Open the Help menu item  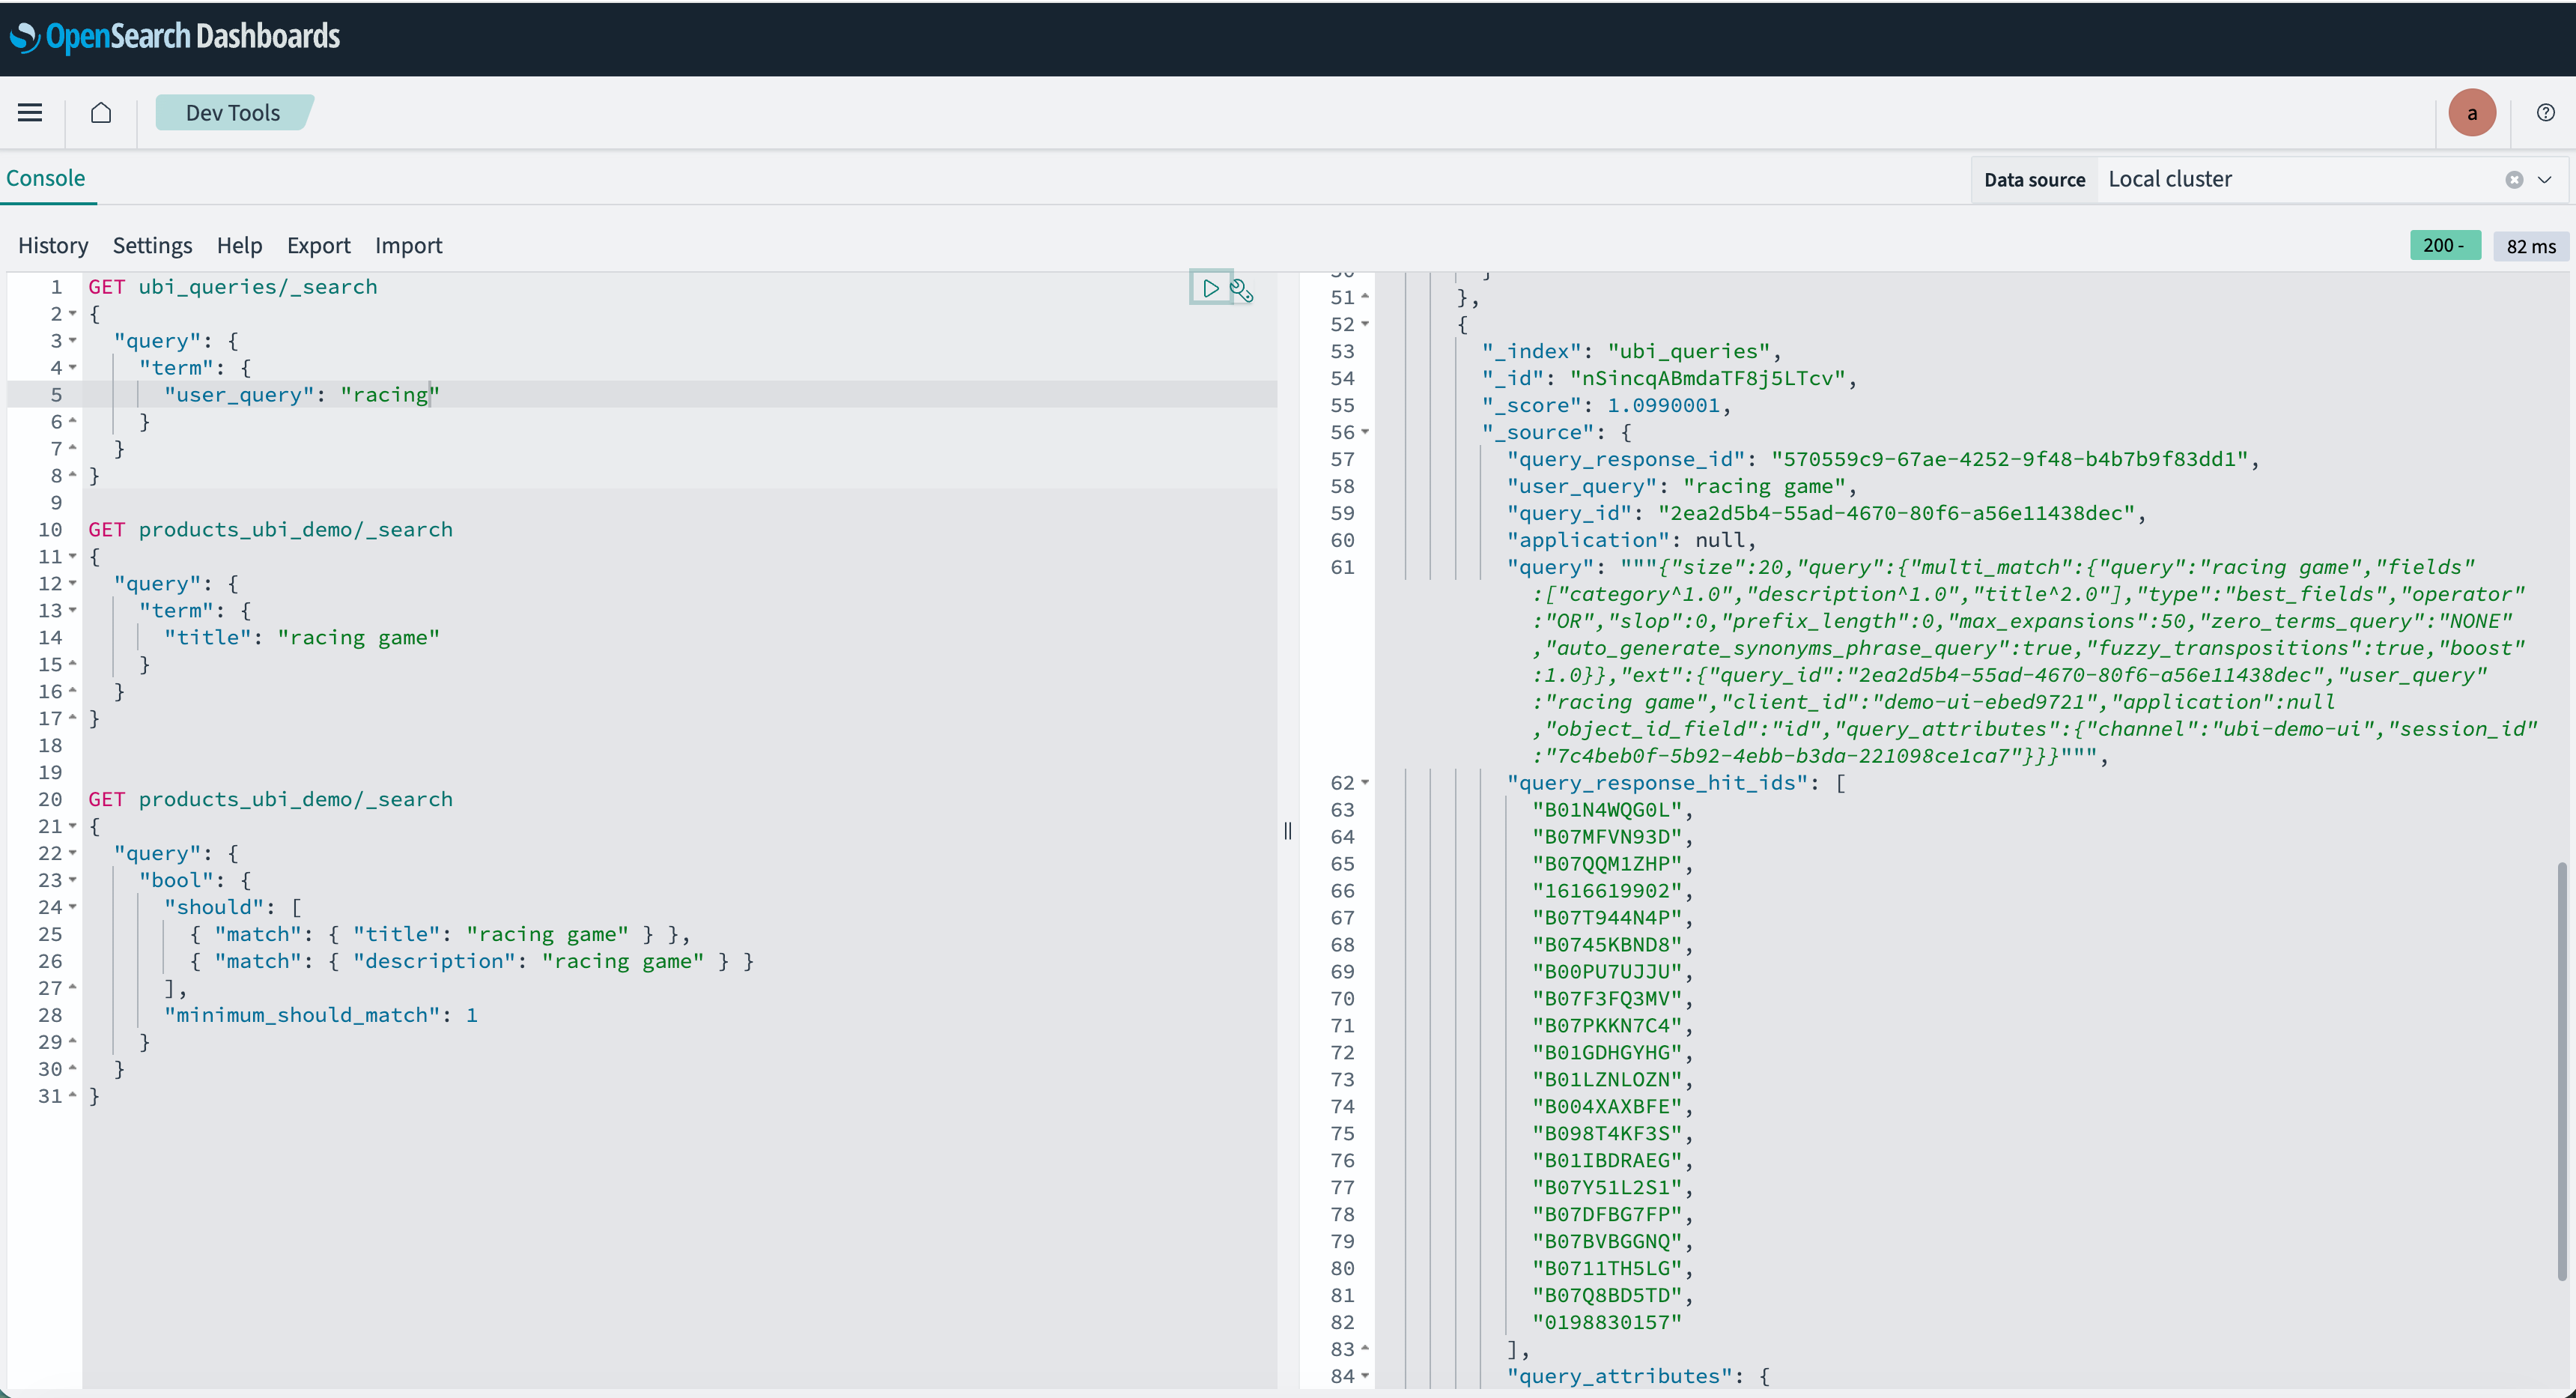239,245
